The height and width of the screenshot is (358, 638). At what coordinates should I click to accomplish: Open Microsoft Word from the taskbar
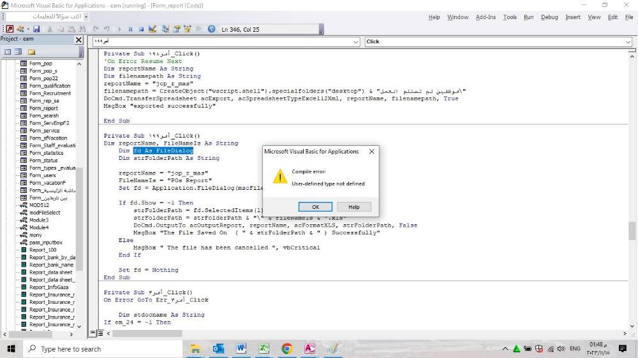pos(241,348)
